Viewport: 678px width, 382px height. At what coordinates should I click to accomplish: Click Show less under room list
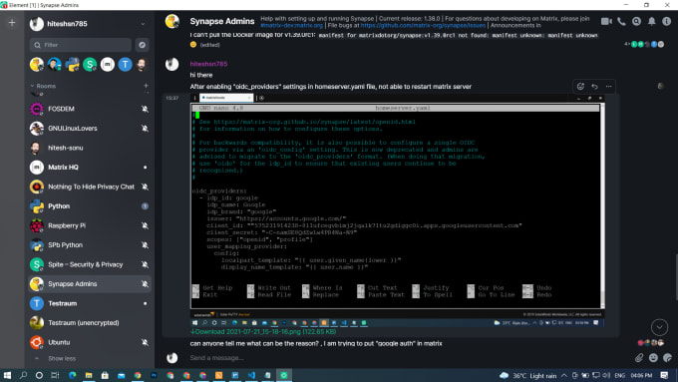coord(62,359)
